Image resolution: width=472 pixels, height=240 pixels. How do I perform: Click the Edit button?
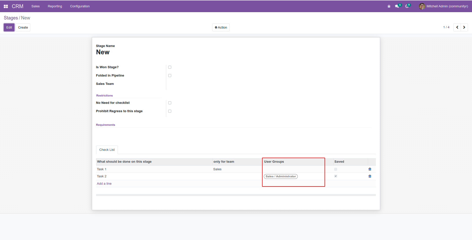(9, 27)
